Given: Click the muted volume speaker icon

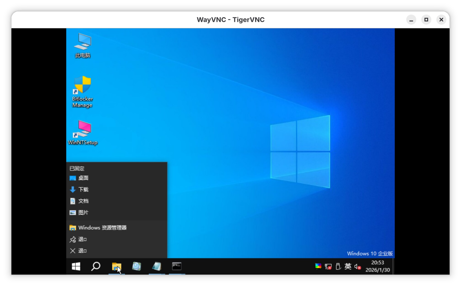Looking at the screenshot, I should pyautogui.click(x=357, y=267).
